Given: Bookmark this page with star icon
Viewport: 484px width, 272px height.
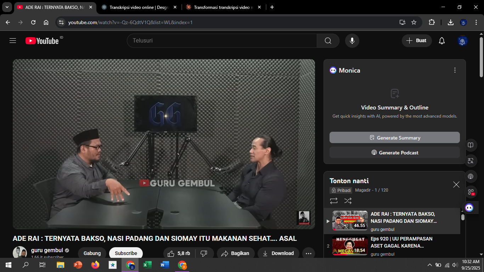Looking at the screenshot, I should (413, 22).
